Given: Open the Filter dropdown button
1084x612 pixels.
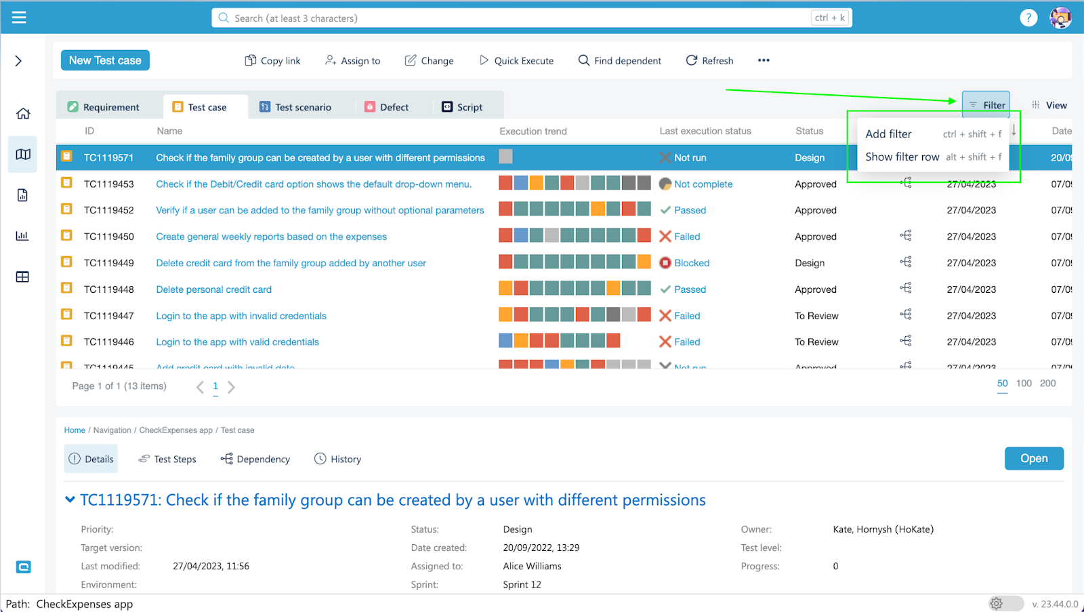Looking at the screenshot, I should [986, 105].
